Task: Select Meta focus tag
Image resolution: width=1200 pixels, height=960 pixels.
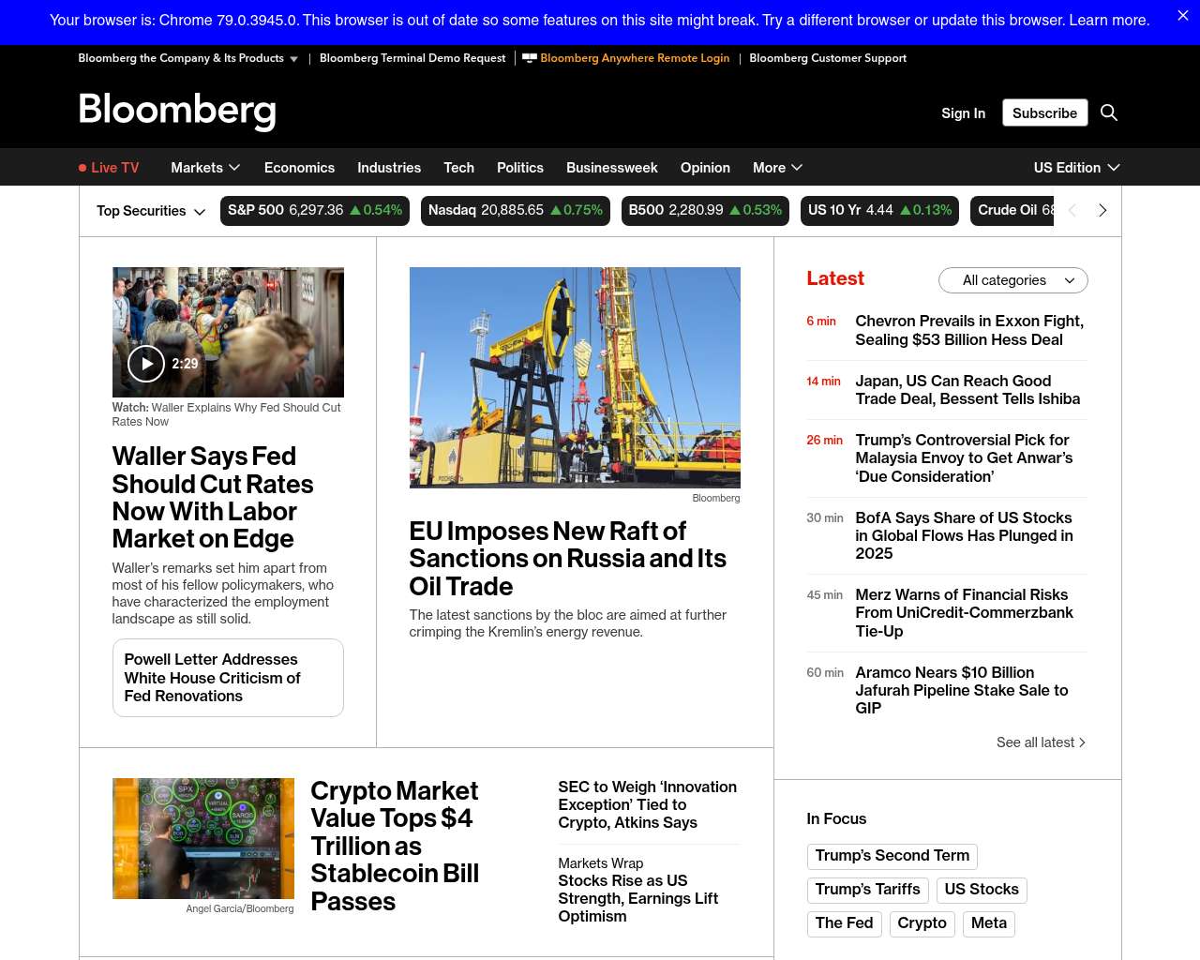Action: [x=989, y=923]
